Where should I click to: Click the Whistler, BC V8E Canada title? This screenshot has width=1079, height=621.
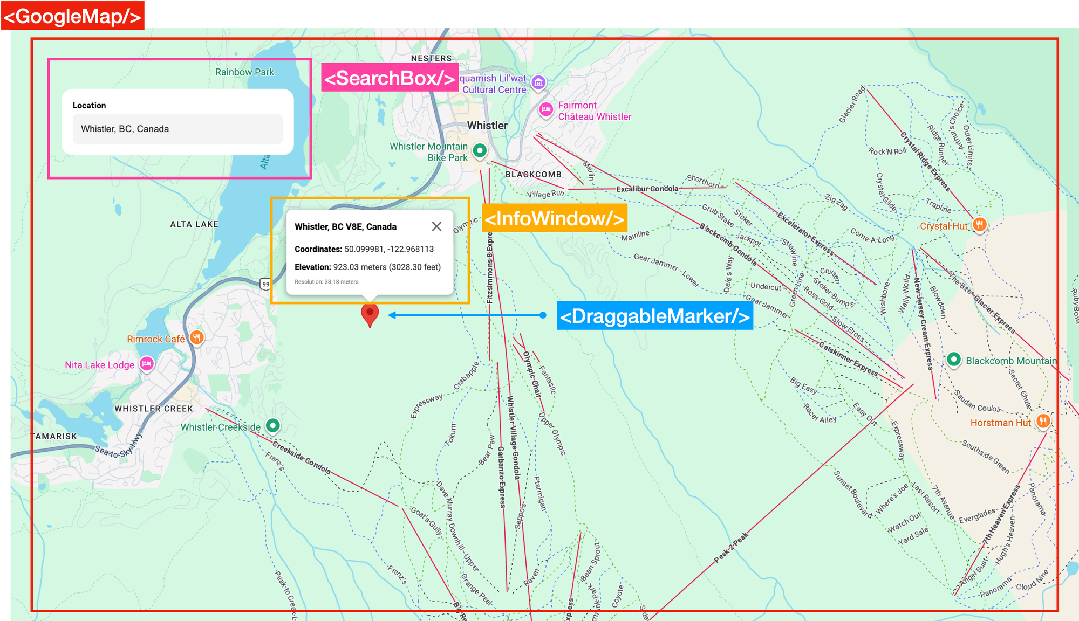[x=345, y=226]
